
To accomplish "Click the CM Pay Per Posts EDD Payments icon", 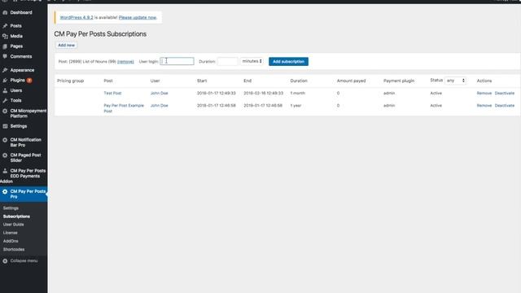I will [x=5, y=171].
